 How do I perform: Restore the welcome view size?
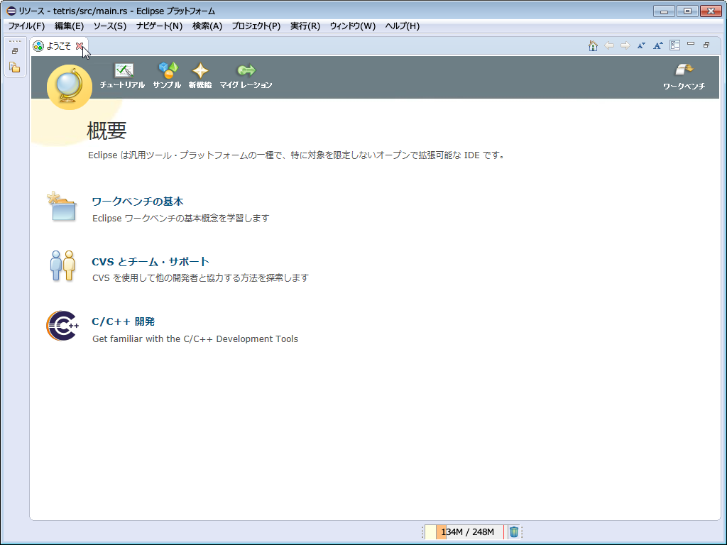point(706,45)
